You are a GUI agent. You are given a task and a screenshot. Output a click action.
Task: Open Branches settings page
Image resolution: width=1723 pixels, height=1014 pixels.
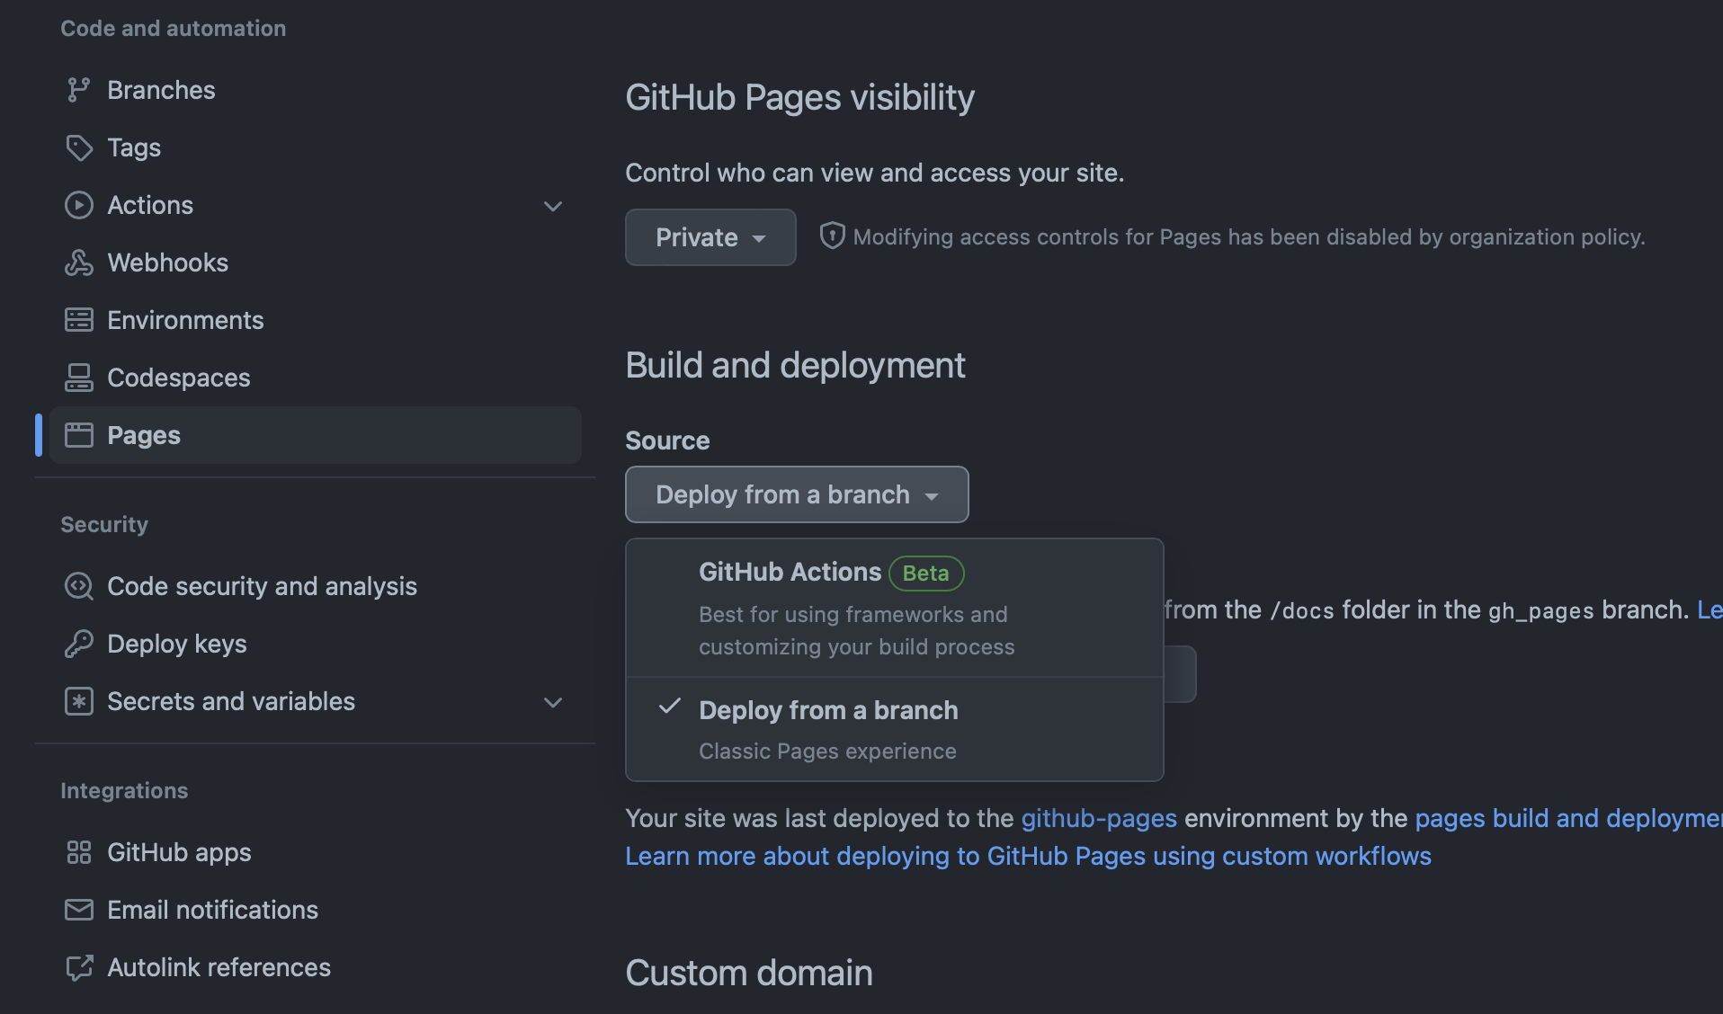point(315,90)
